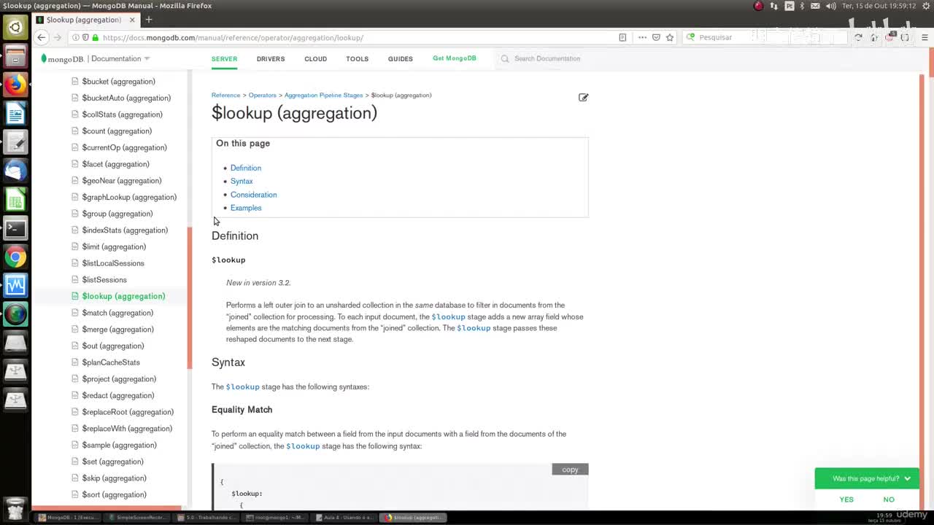Open a new browser tab with plus
This screenshot has height=525, width=934.
[x=149, y=20]
